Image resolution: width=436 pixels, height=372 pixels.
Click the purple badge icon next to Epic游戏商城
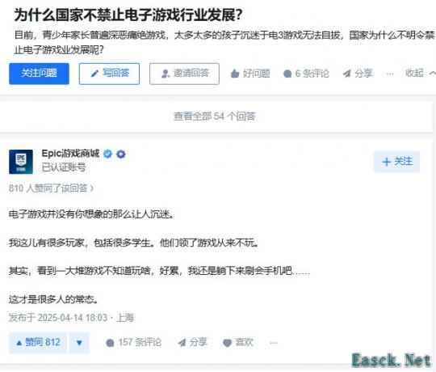[x=120, y=154]
